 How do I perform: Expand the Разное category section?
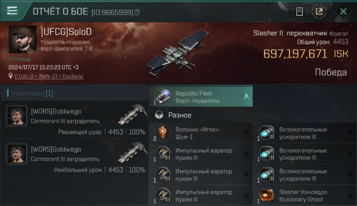coord(201,115)
